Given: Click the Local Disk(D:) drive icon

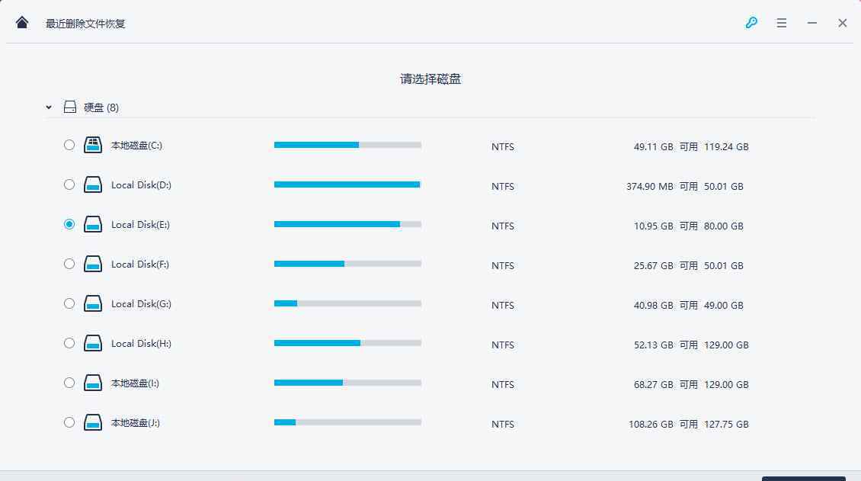Looking at the screenshot, I should [93, 184].
